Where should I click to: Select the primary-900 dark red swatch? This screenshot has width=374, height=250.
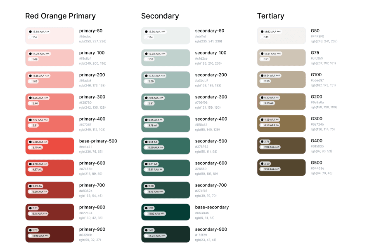[x=50, y=234]
